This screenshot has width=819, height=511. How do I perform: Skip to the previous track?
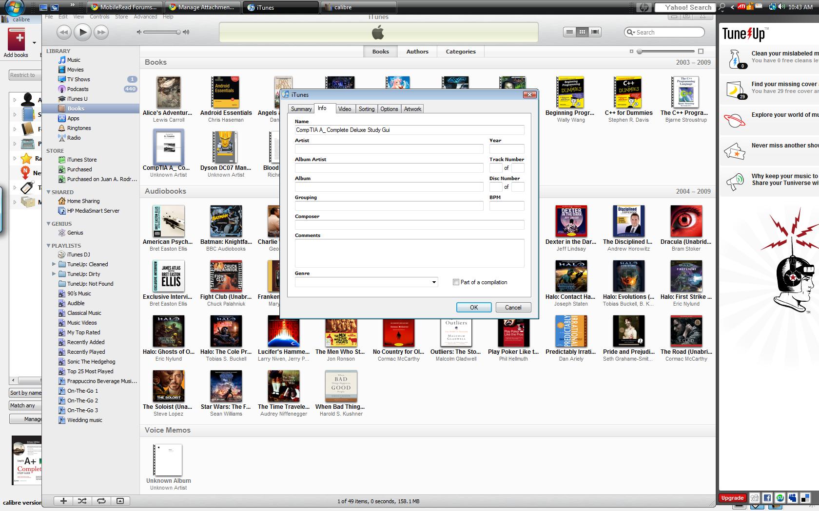pos(64,32)
